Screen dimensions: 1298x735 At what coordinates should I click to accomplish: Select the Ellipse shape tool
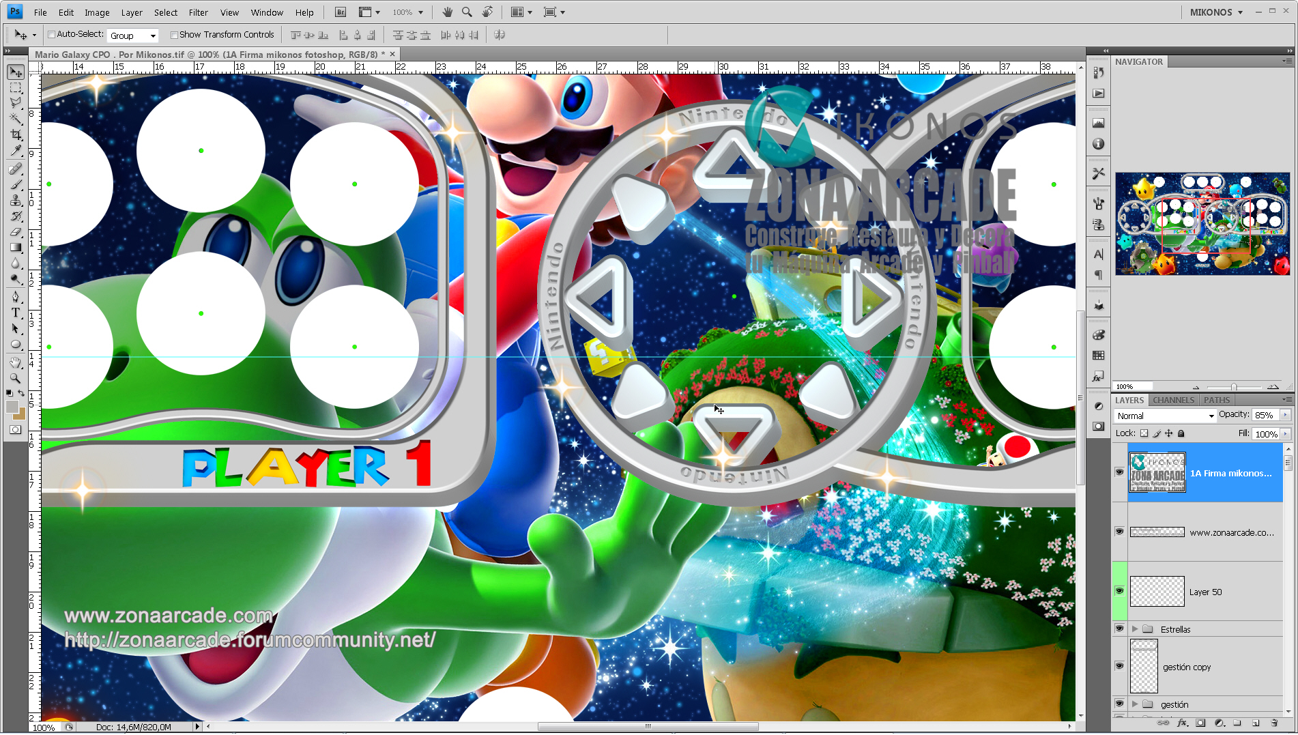pos(16,344)
